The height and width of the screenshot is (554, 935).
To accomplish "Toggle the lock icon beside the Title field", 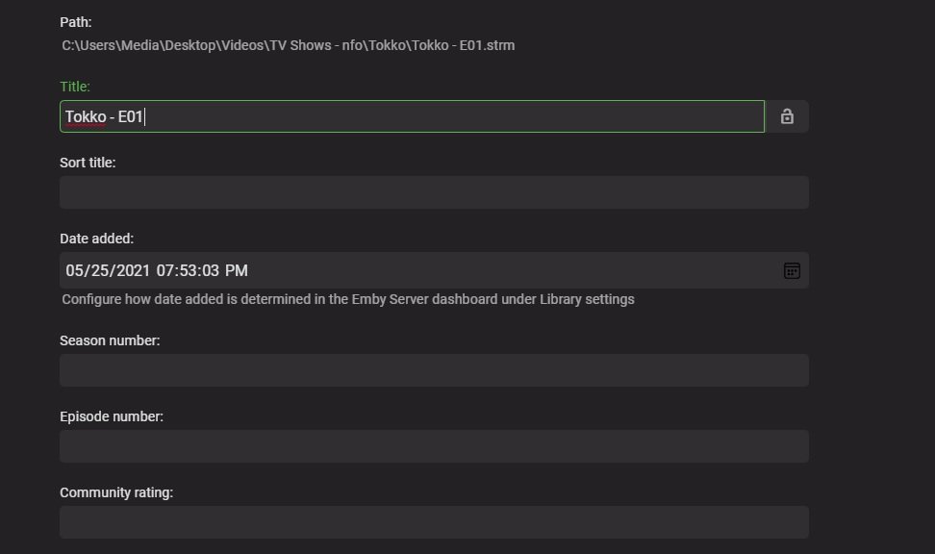I will pyautogui.click(x=787, y=116).
